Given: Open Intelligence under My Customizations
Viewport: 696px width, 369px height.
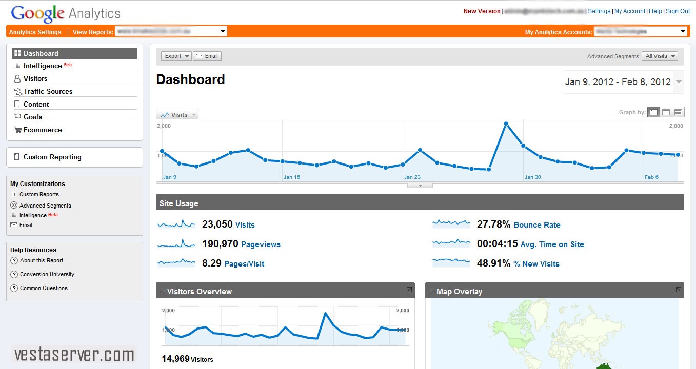Looking at the screenshot, I should click(33, 216).
